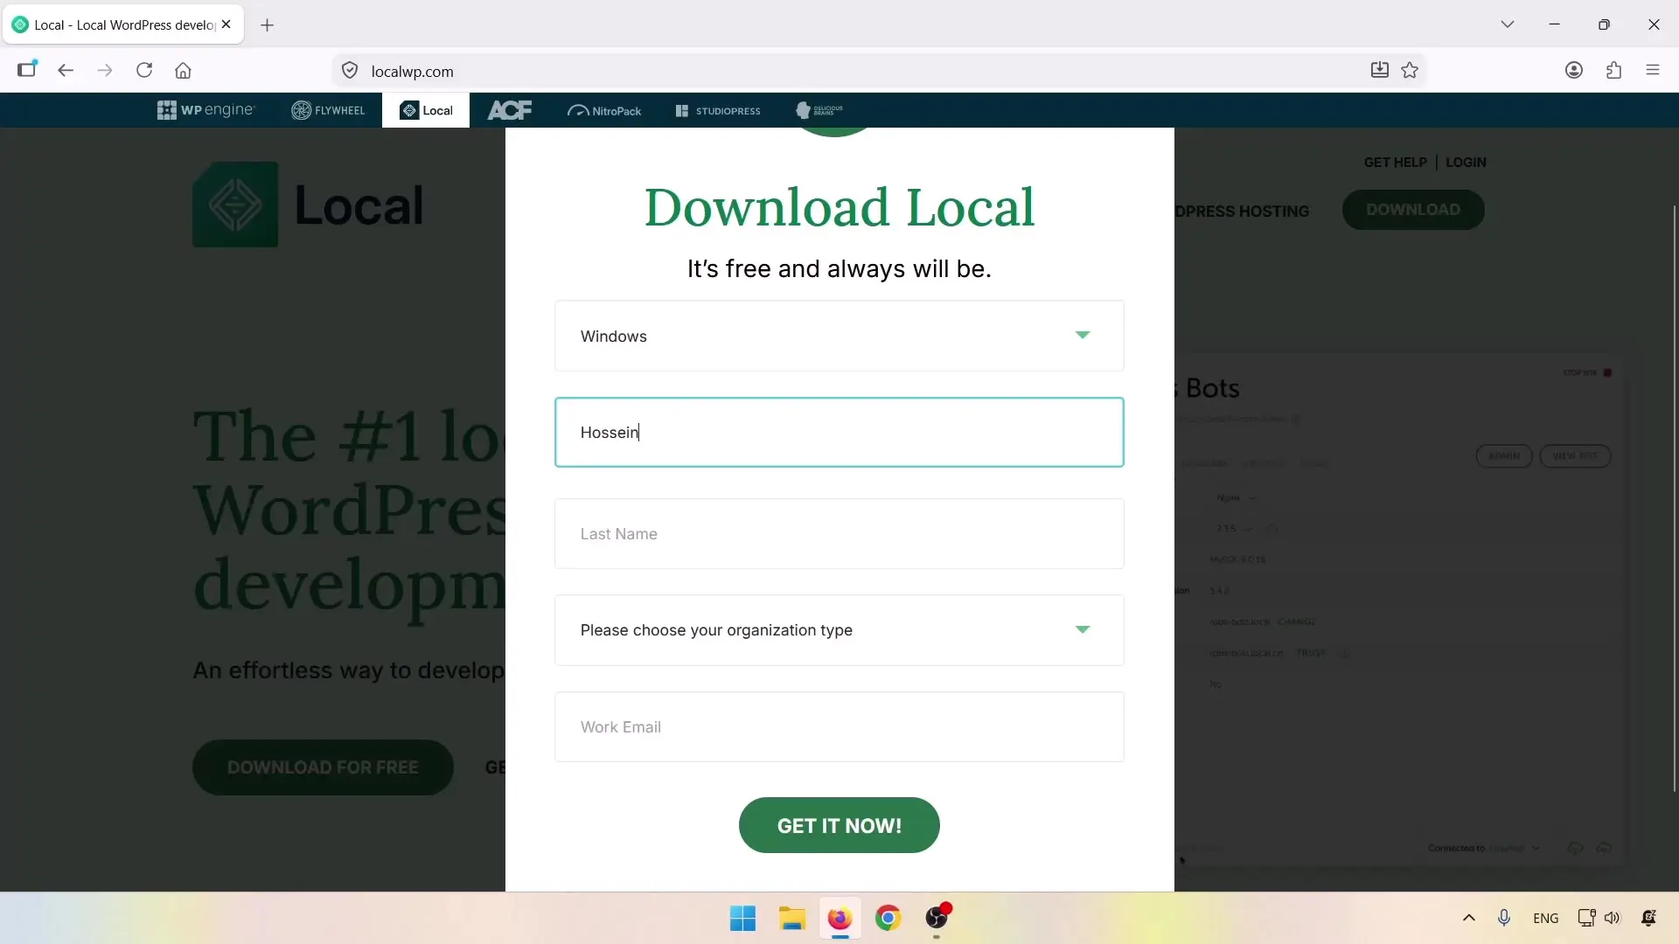
Task: Change the ENG input language
Action: tap(1545, 919)
